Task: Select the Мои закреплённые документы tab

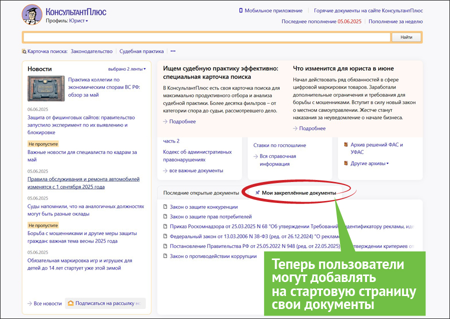Action: tap(298, 192)
